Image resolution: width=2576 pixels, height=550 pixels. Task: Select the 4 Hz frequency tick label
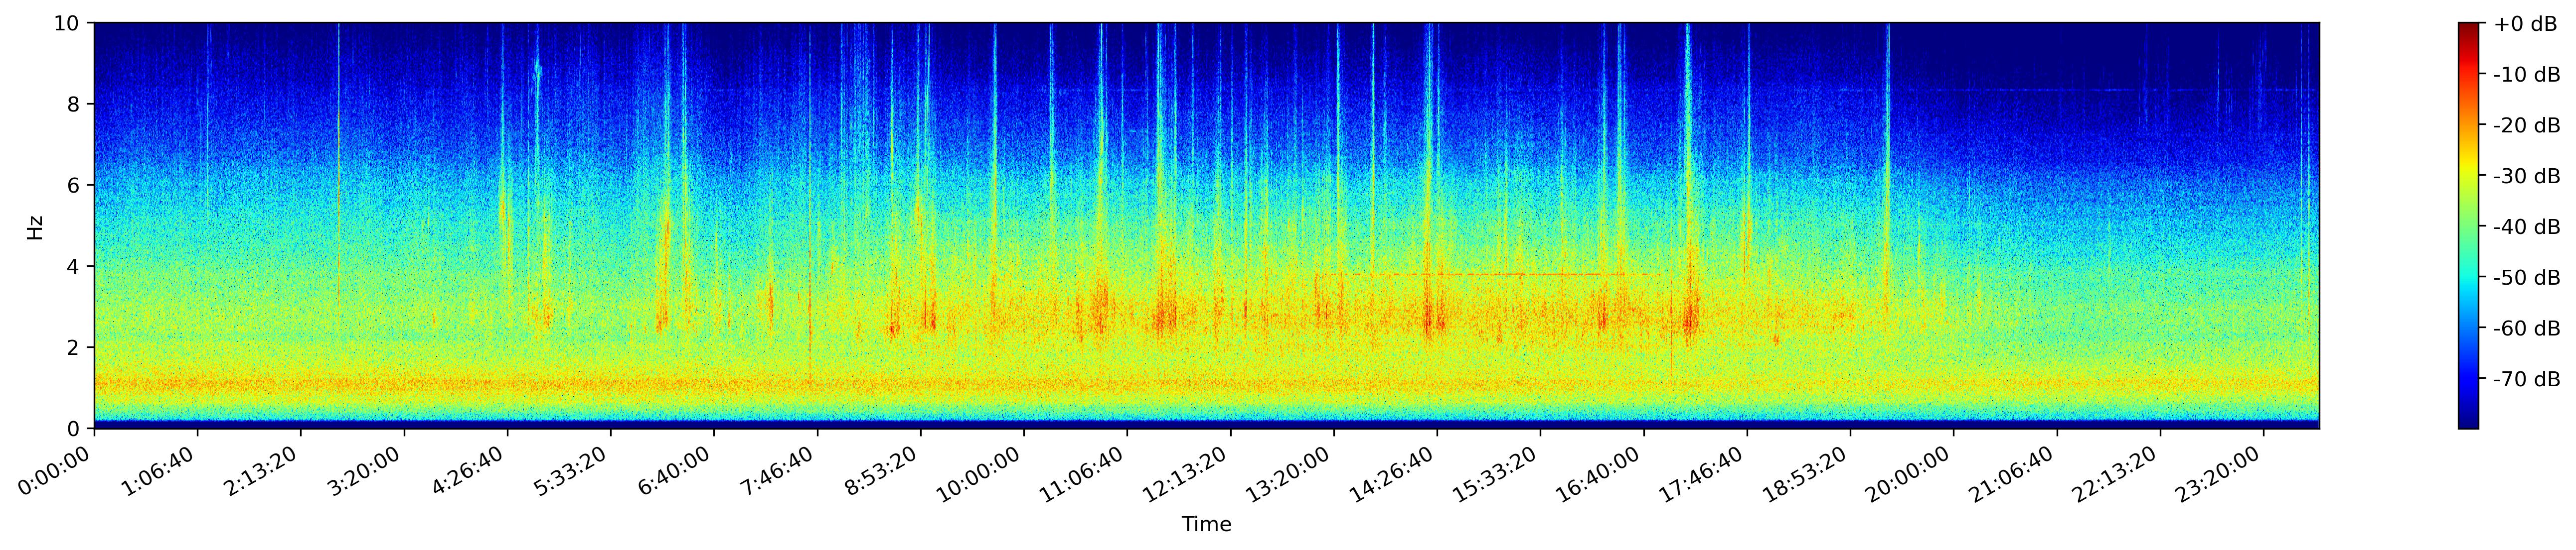tap(74, 266)
